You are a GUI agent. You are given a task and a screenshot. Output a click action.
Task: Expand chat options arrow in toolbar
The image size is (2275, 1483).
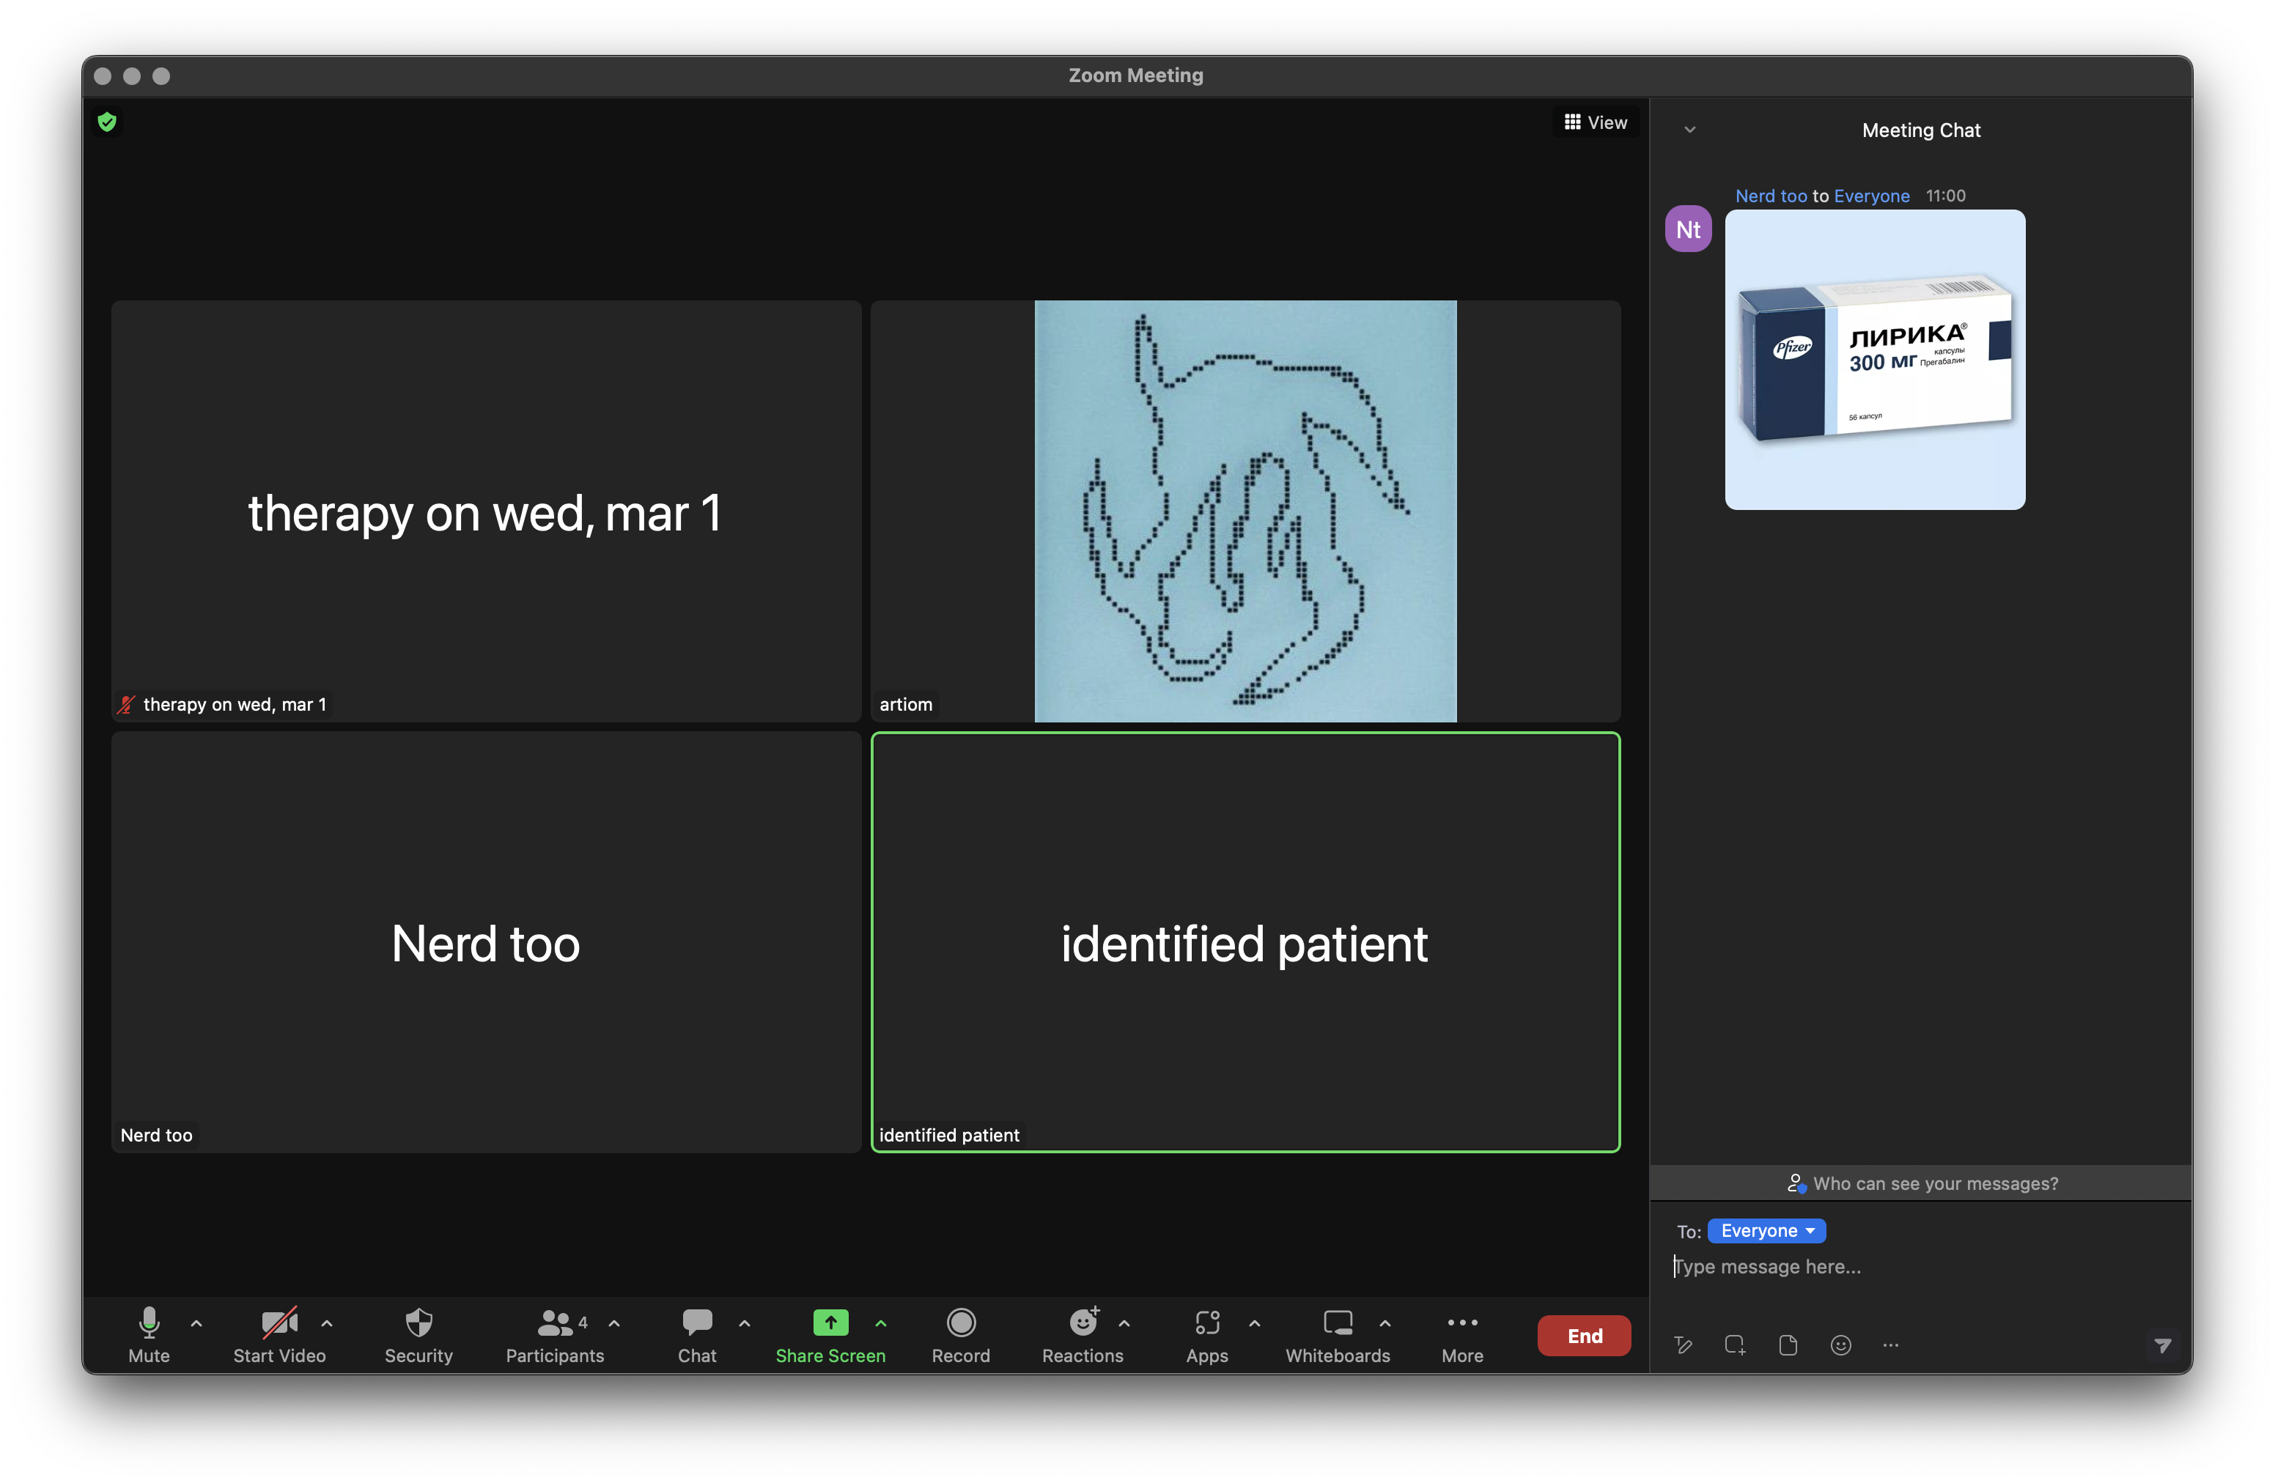(745, 1323)
